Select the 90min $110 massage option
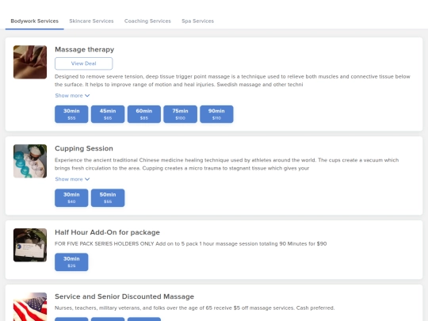Viewport: 428px width, 321px height. coord(216,114)
